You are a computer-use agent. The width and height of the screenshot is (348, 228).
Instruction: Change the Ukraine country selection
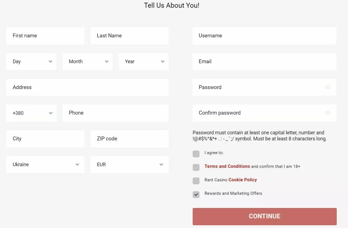tap(45, 165)
